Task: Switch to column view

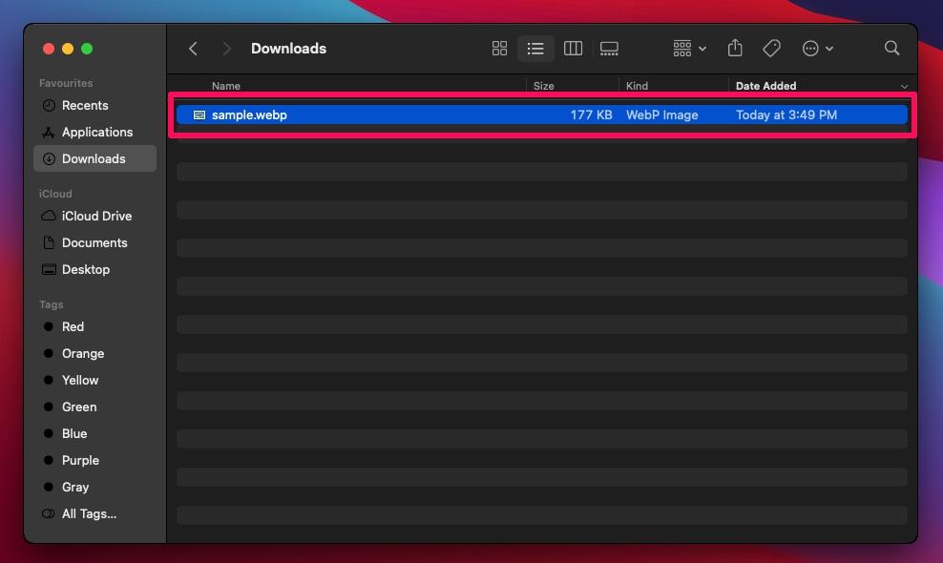Action: click(573, 48)
